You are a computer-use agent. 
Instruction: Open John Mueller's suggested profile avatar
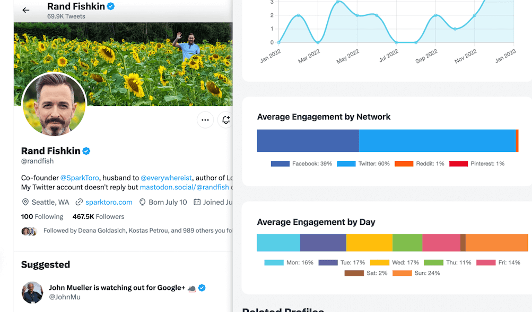click(x=32, y=292)
